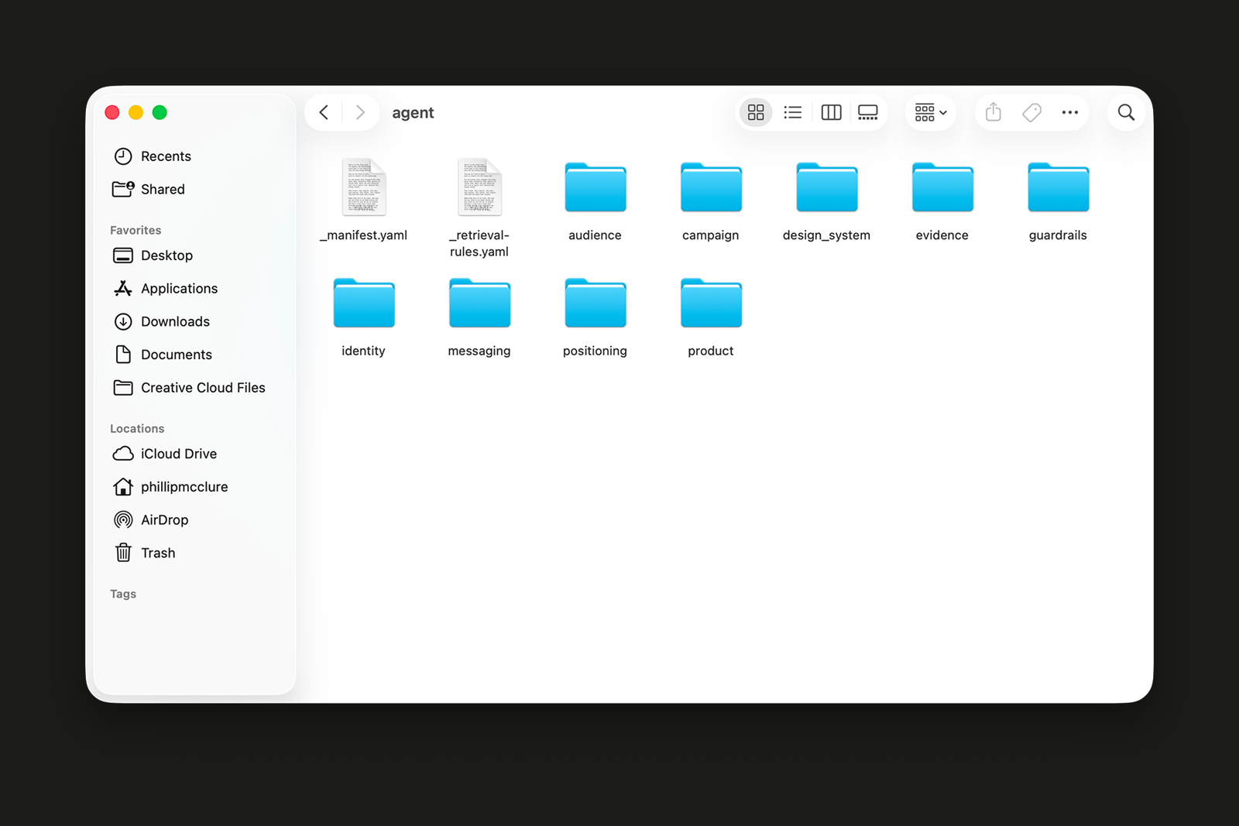The width and height of the screenshot is (1239, 826).
Task: Select the audience folder icon
Action: pyautogui.click(x=595, y=187)
